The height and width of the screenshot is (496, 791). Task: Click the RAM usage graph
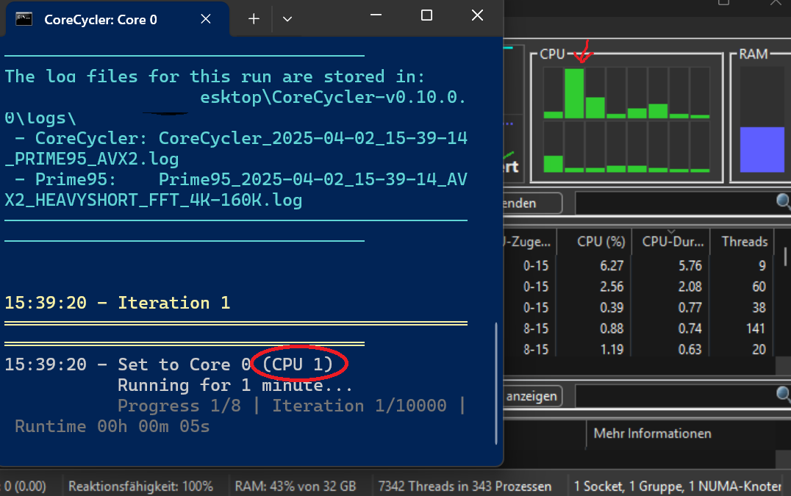point(762,120)
